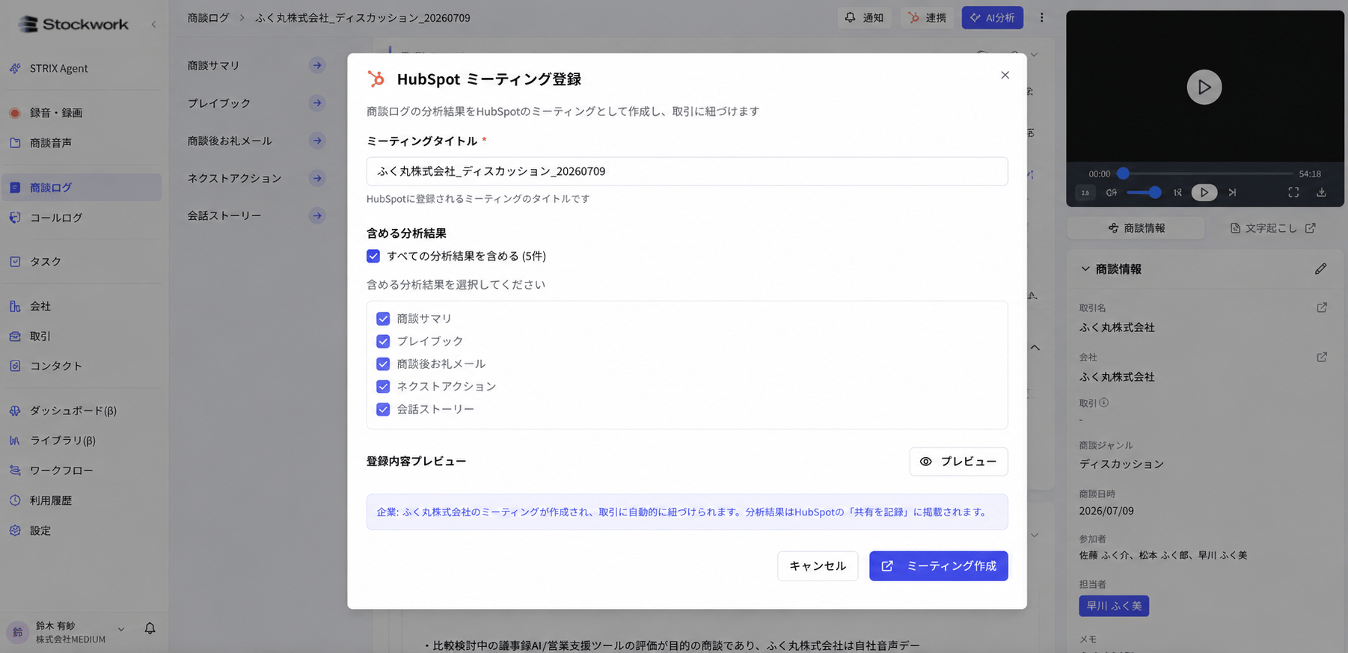Select 商談ログ in sidebar
Image resolution: width=1348 pixels, height=653 pixels.
click(x=81, y=188)
